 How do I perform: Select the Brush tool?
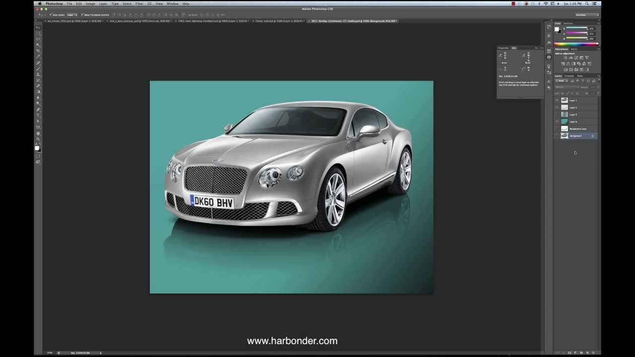[38, 68]
